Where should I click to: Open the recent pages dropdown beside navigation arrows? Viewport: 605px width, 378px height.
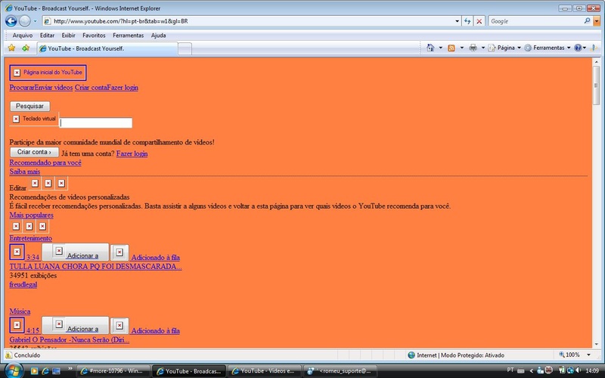coord(35,21)
